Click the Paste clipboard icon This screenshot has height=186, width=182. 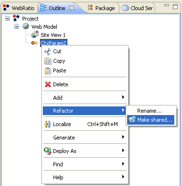(x=48, y=71)
